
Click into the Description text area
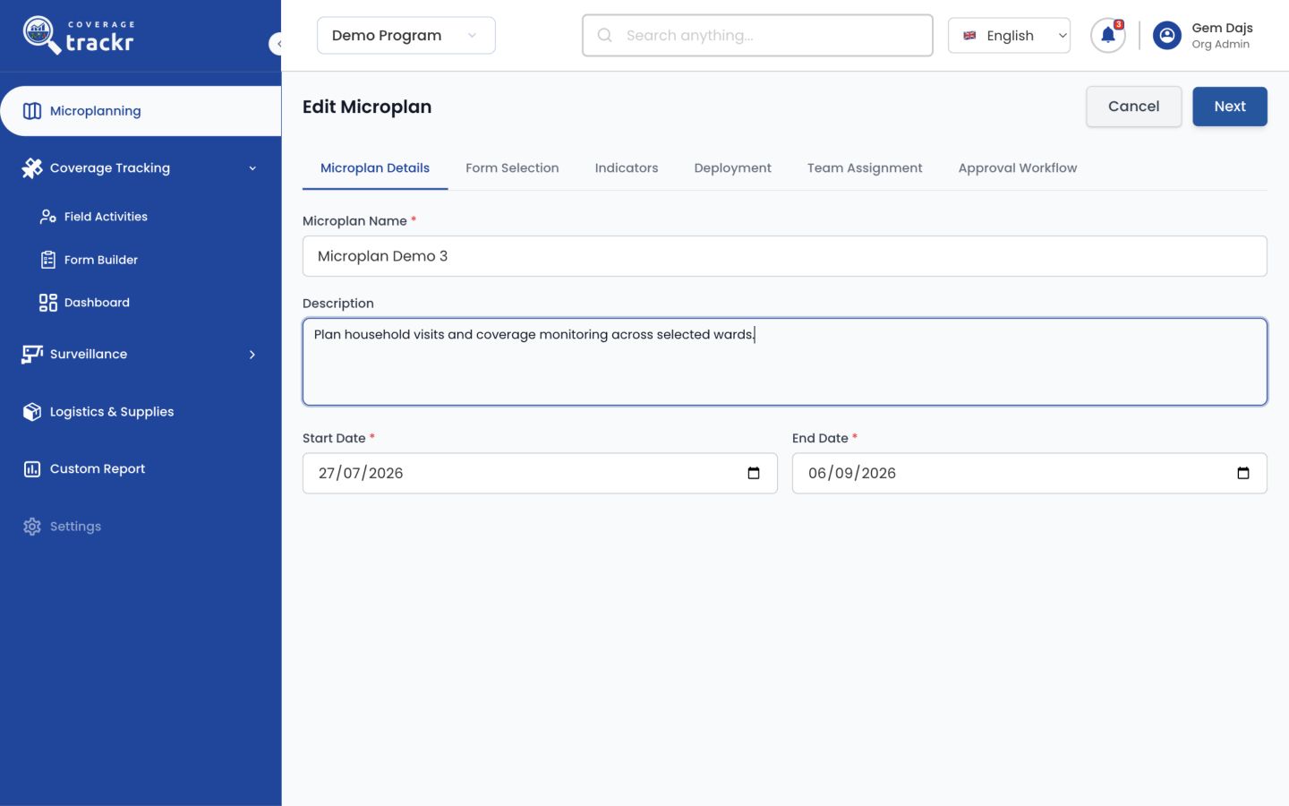[x=785, y=362]
